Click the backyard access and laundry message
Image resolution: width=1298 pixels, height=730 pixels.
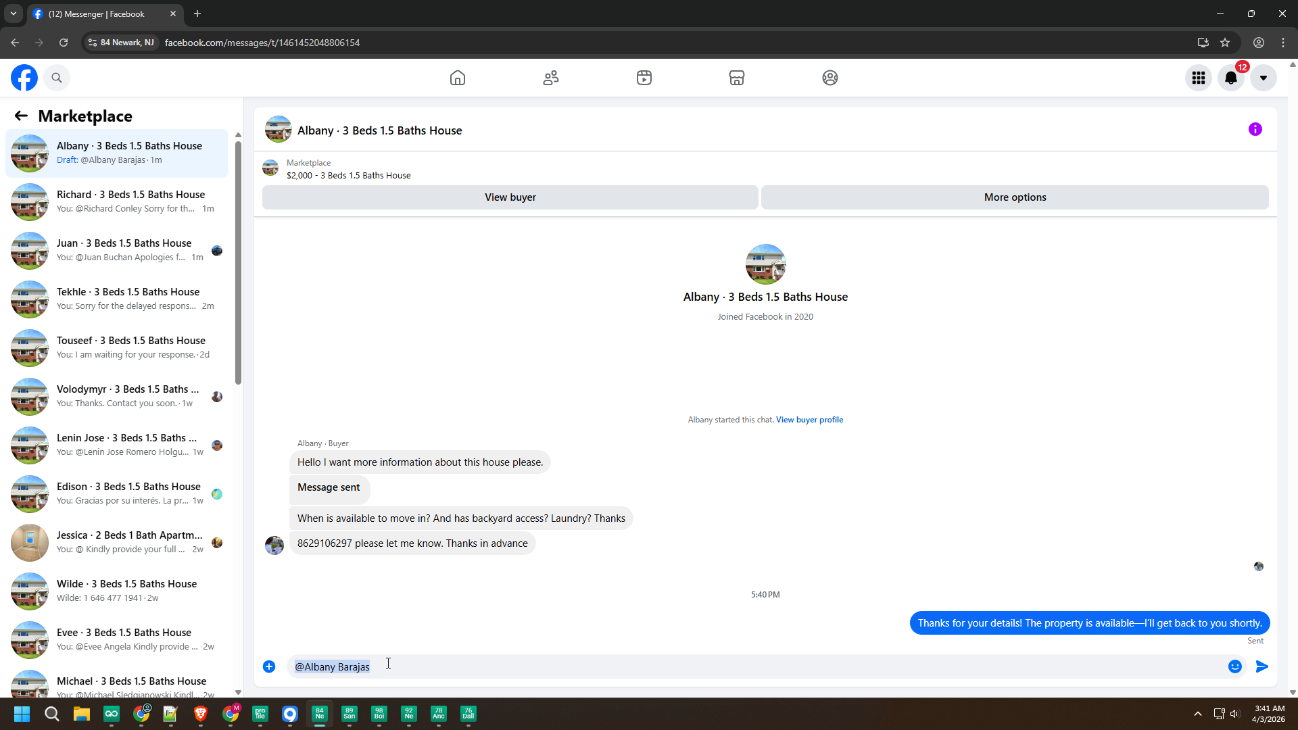[x=461, y=518]
